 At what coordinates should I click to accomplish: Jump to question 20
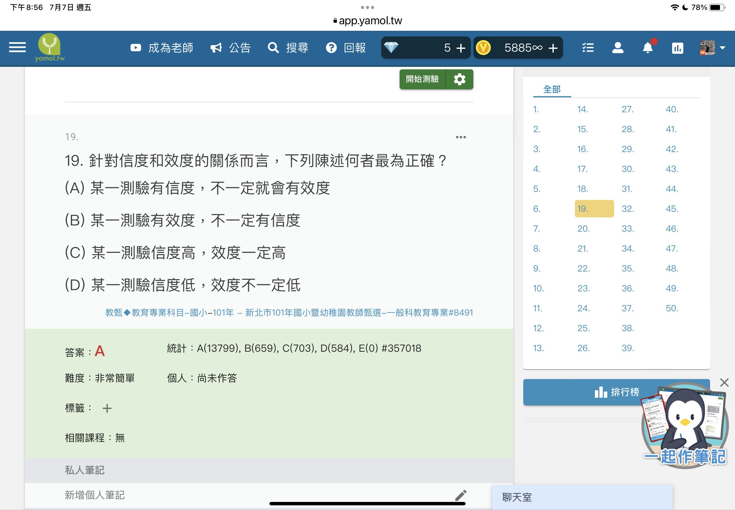(583, 229)
